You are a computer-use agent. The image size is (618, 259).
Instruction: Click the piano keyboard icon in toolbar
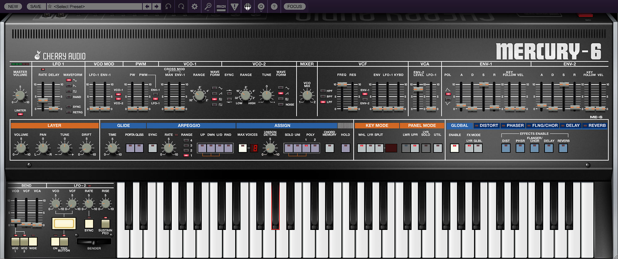(248, 6)
